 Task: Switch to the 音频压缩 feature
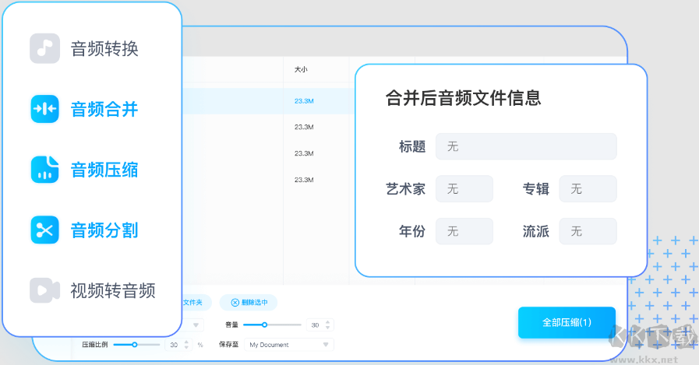(104, 170)
